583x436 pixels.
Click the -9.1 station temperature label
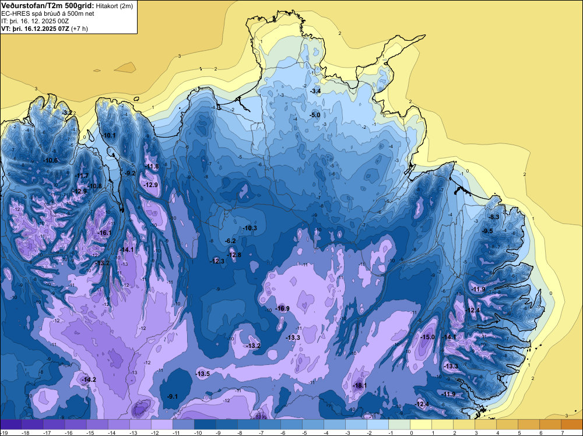(173, 396)
